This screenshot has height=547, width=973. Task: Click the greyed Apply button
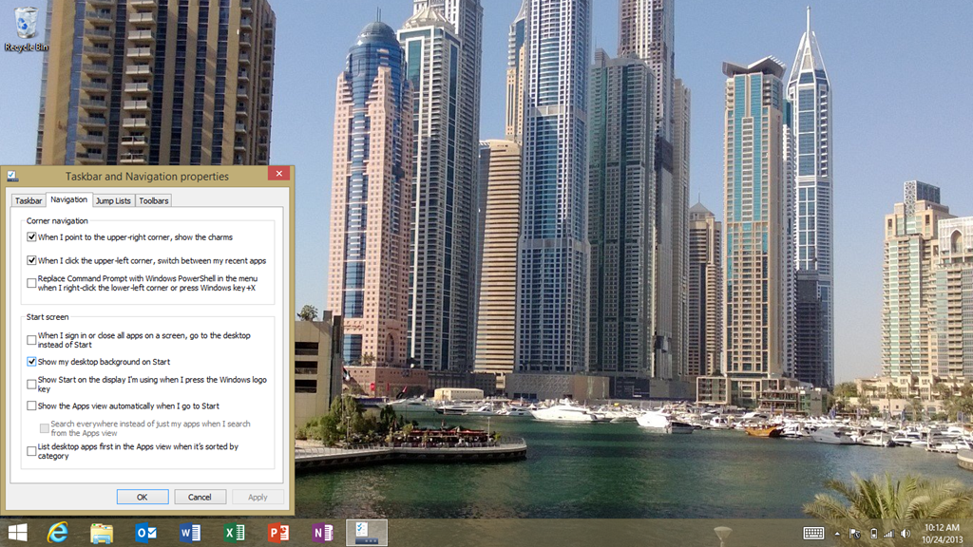point(258,497)
